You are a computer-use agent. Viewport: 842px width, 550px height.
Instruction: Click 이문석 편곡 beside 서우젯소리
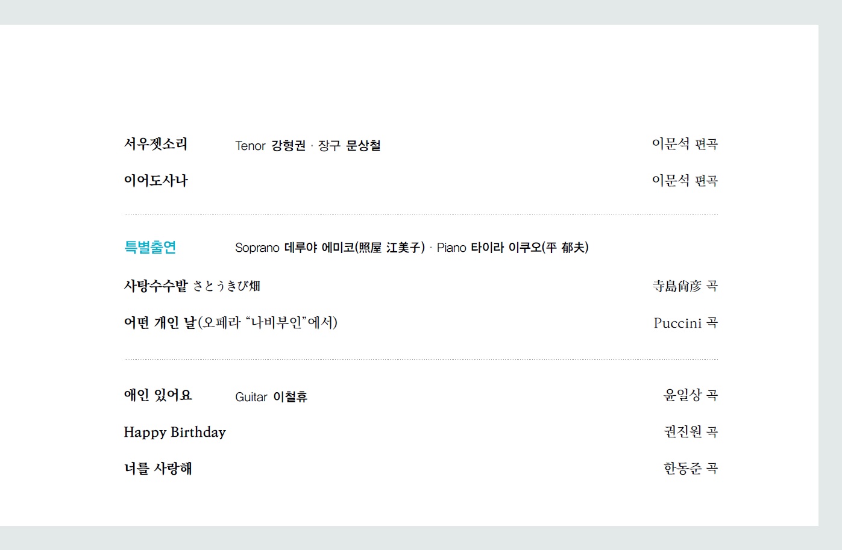(x=685, y=144)
